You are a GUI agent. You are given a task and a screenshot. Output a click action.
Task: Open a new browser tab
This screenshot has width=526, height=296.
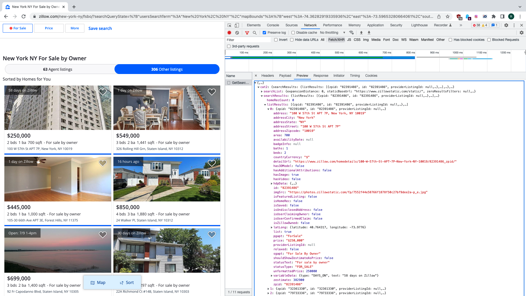tap(74, 7)
